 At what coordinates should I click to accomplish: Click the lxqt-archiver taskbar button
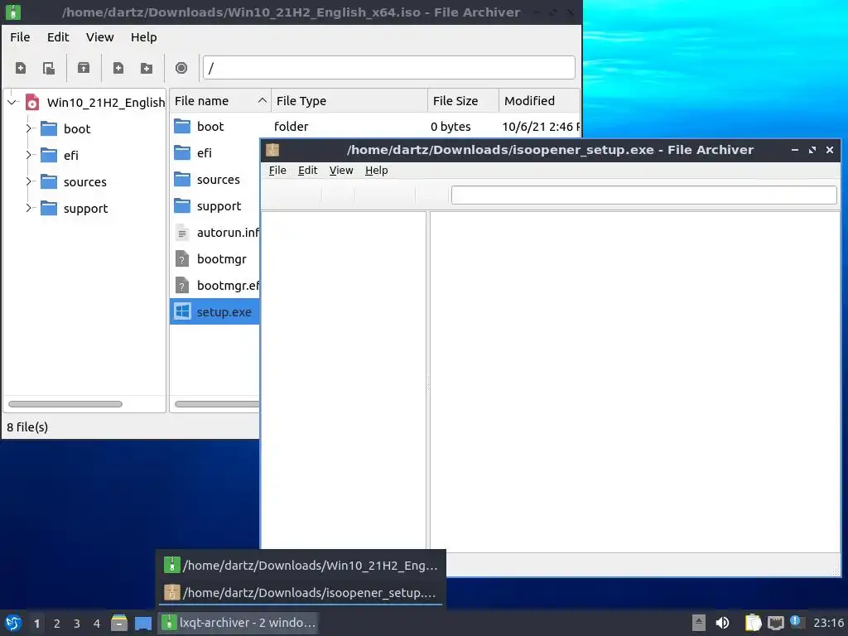click(238, 623)
